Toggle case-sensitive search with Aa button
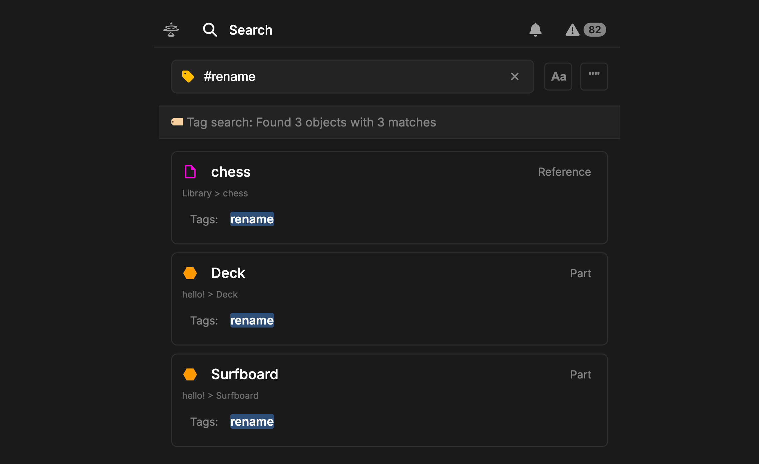Viewport: 759px width, 464px height. 558,77
